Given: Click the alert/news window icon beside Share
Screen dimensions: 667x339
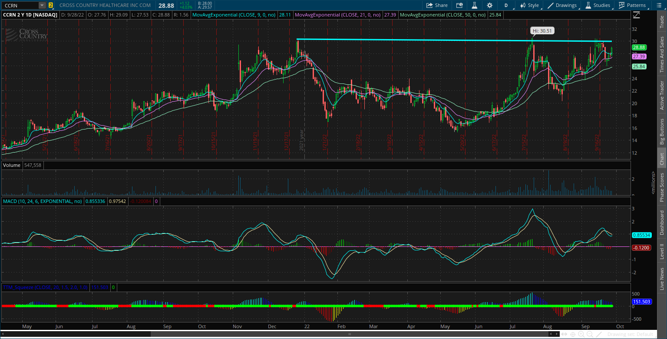Looking at the screenshot, I should click(459, 5).
